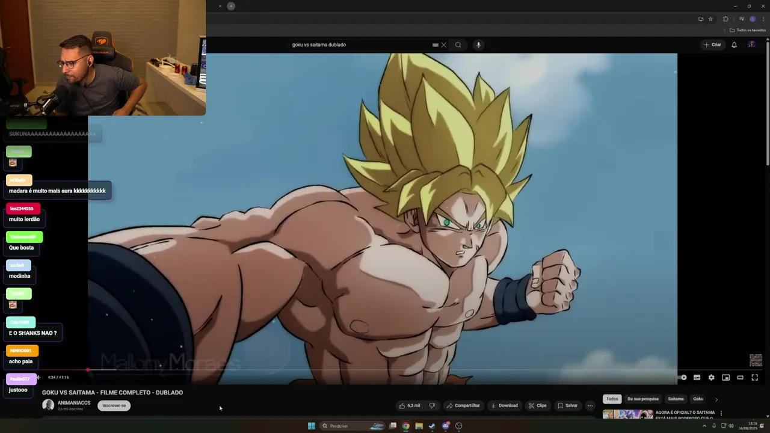Open the 'Todos os favoritos' bookmarks folder

click(x=748, y=30)
